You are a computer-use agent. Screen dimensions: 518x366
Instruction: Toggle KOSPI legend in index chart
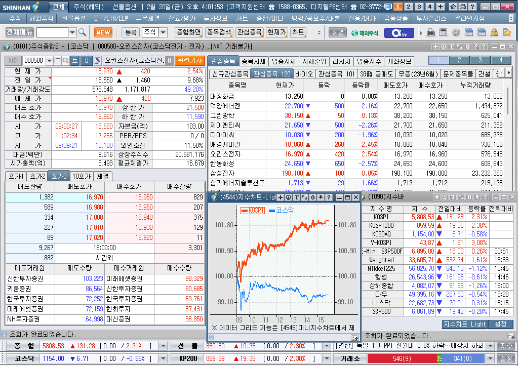[x=253, y=211]
